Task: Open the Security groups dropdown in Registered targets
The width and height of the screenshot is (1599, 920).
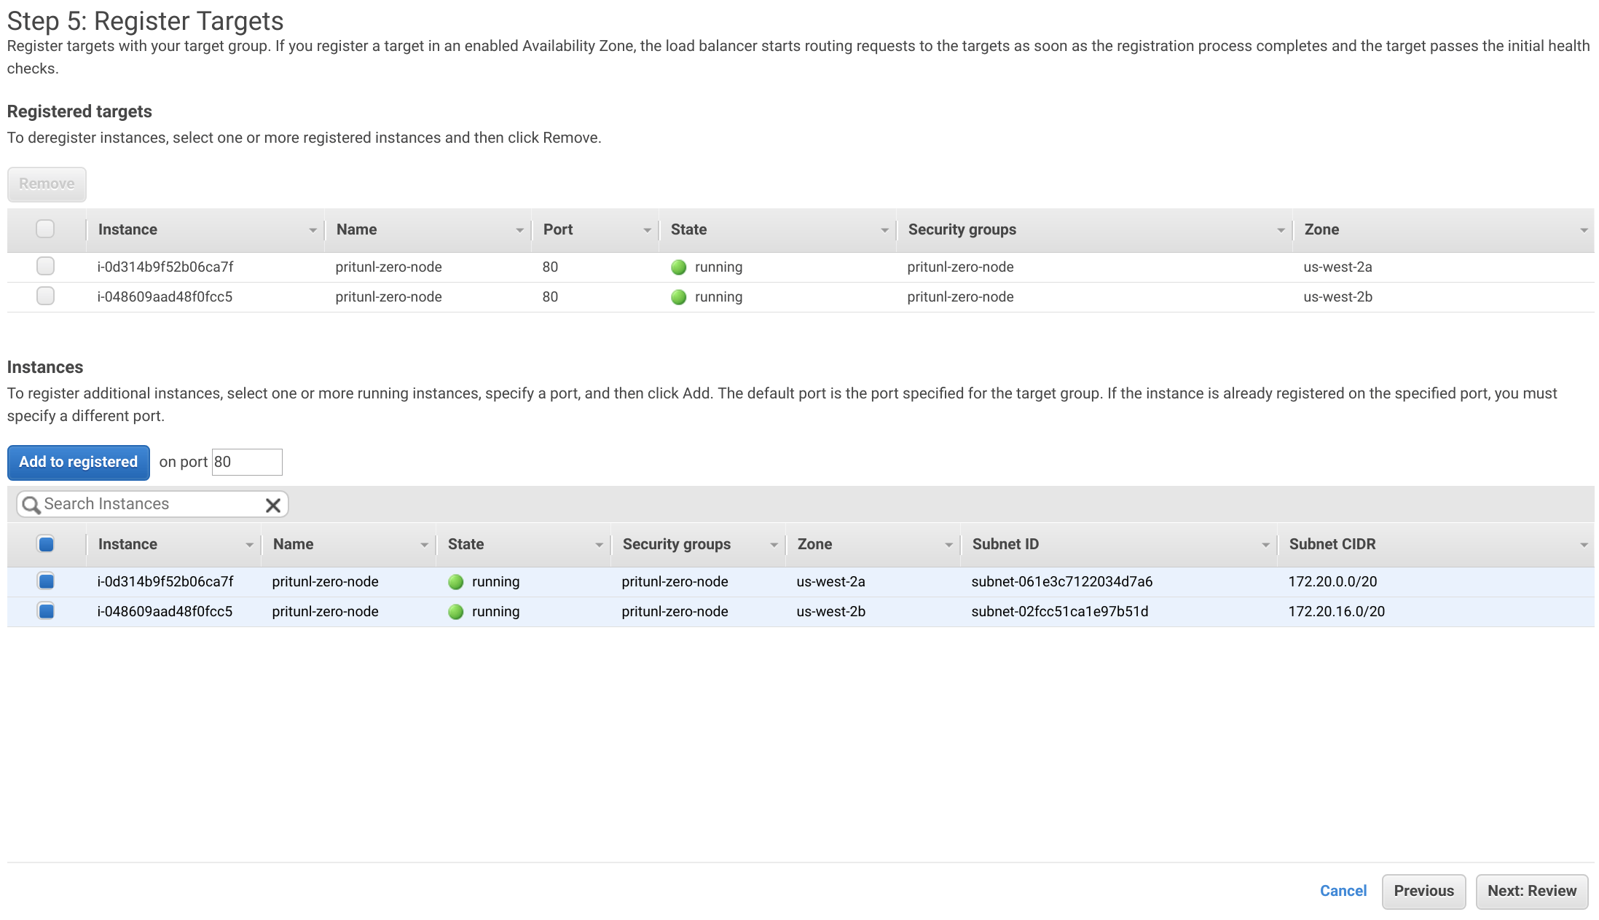Action: 1281,230
